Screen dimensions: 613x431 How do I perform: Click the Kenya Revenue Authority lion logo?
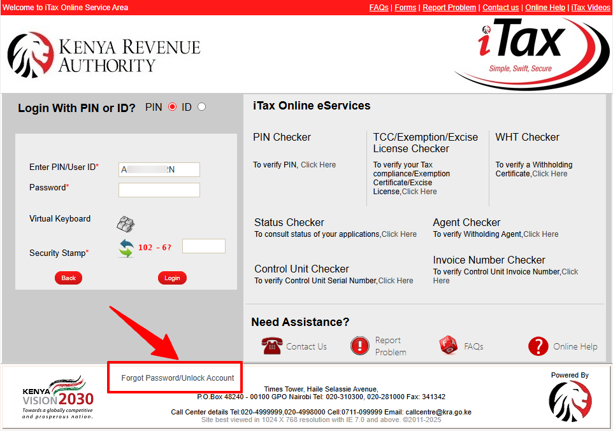(x=30, y=55)
